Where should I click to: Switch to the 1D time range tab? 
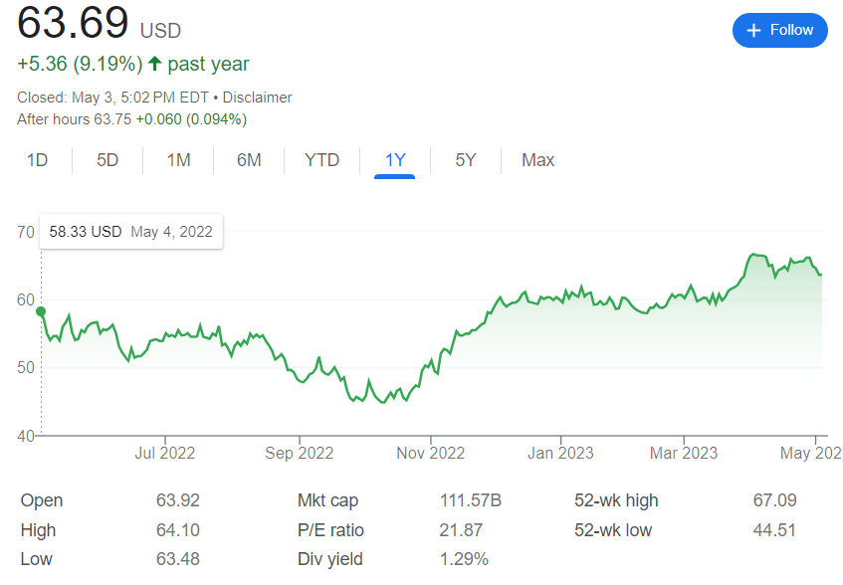tap(37, 160)
